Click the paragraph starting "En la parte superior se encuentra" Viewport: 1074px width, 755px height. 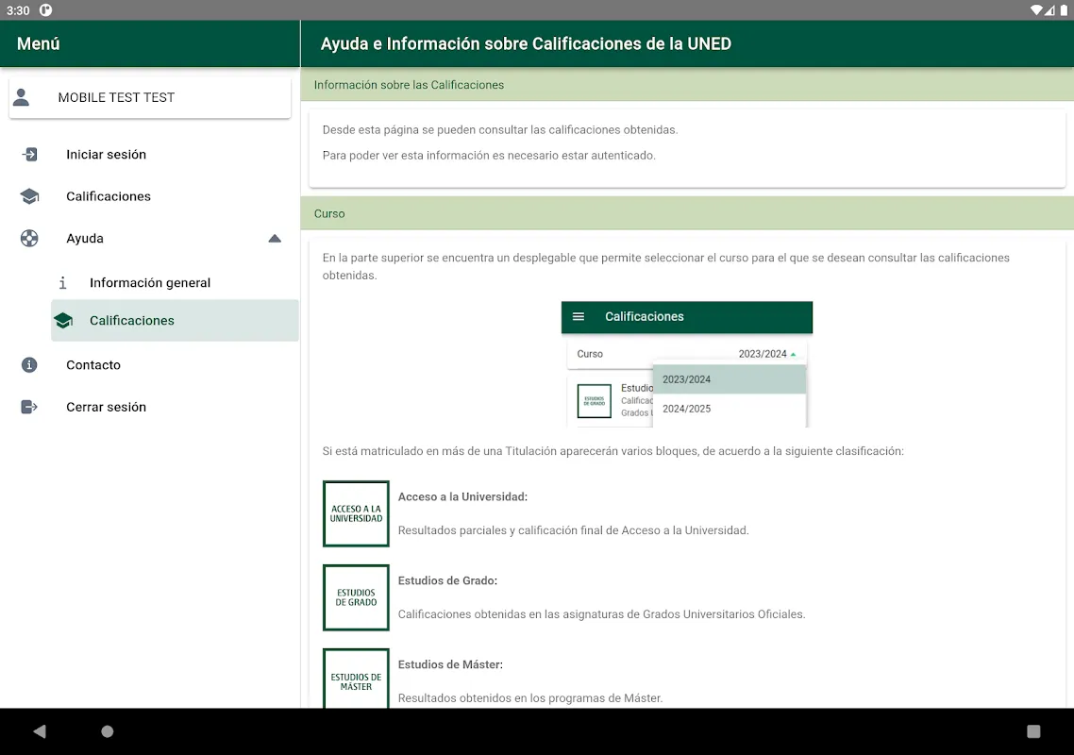(x=665, y=266)
